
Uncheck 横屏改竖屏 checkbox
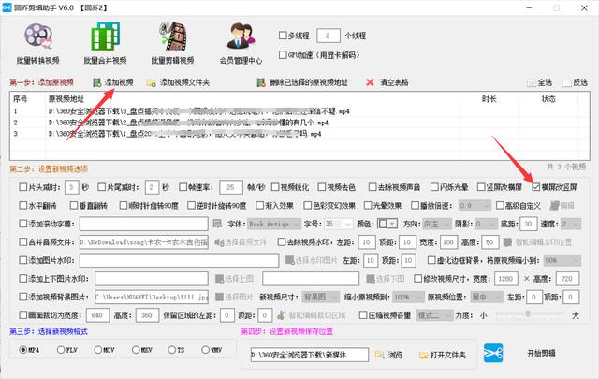tap(536, 187)
